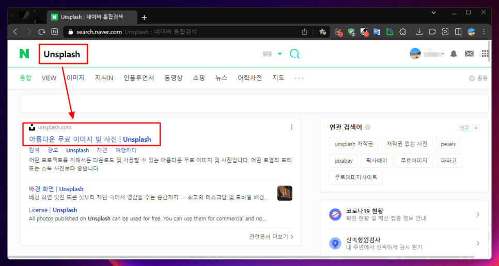The height and width of the screenshot is (266, 499).
Task: Go back in browser history
Action: (x=15, y=32)
